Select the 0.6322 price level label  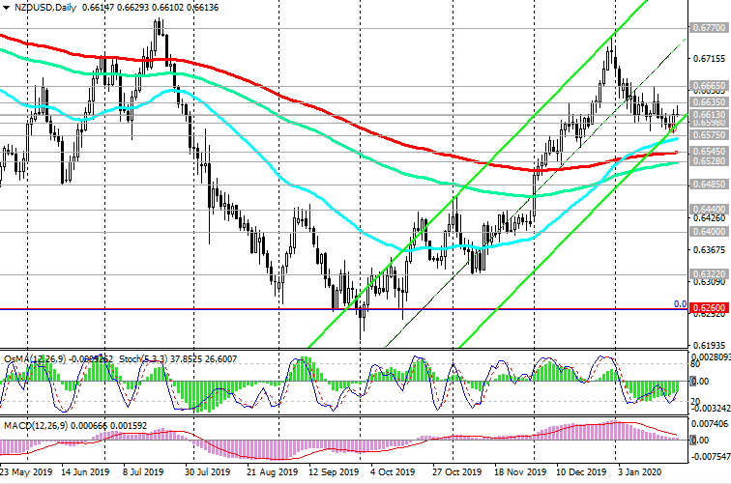point(710,274)
